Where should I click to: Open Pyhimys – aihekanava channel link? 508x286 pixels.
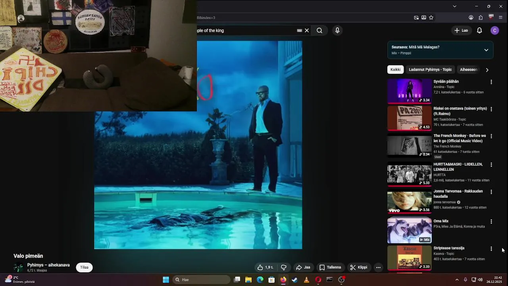pos(48,265)
